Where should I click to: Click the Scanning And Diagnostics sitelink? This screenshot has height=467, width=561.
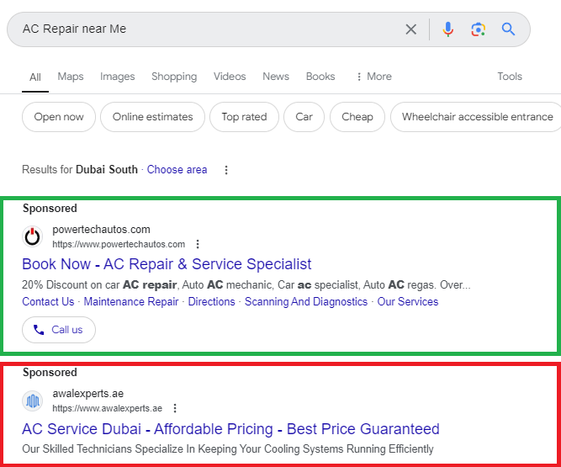[306, 301]
